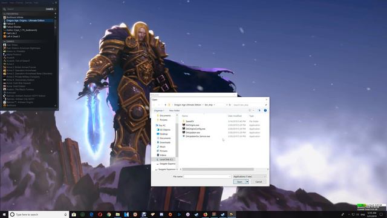Image resolution: width=387 pixels, height=218 pixels.
Task: Collapse the FAVORITES section in Steam
Action: click(x=4, y=14)
